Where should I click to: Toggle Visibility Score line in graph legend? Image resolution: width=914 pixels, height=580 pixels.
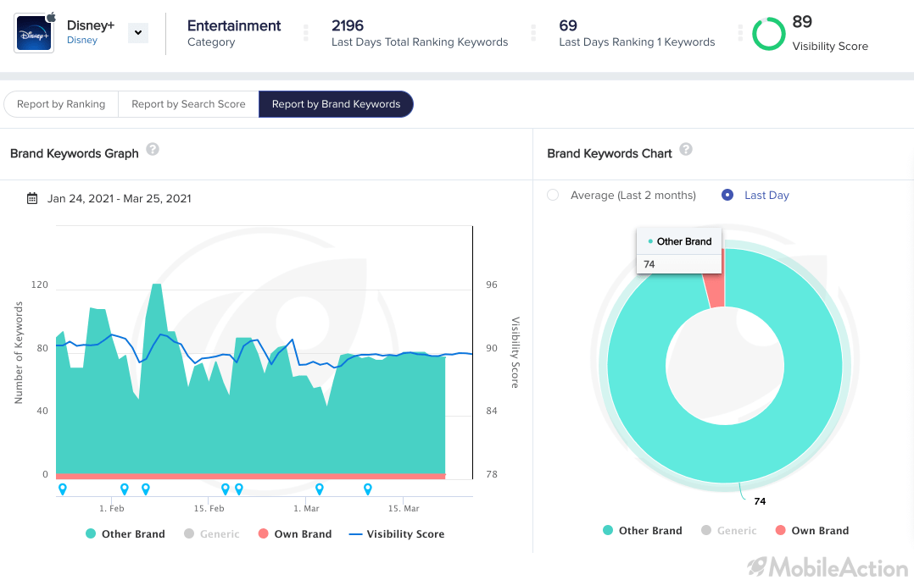click(397, 534)
